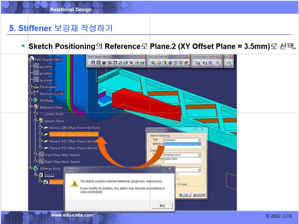Open the Sketch Positioning Type dropdown
Screen dimensions: 299x224
pyautogui.click(x=199, y=140)
